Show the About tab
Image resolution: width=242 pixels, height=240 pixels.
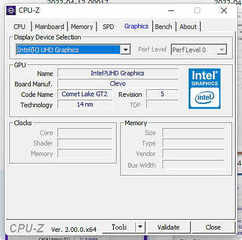click(188, 27)
